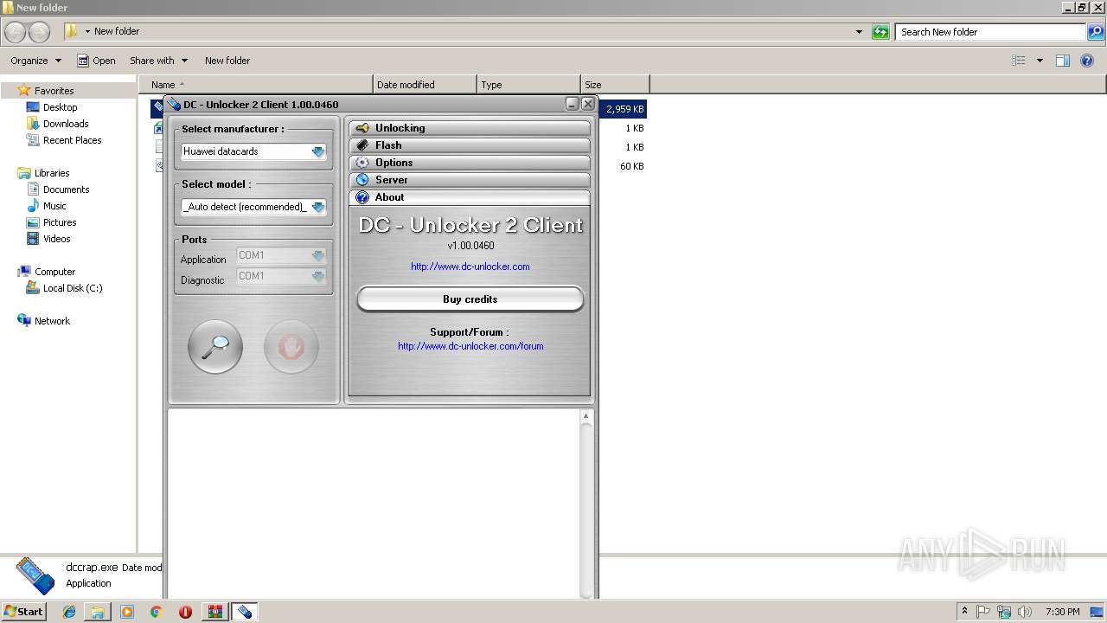Show hidden system tray icons arrow
Image resolution: width=1107 pixels, height=623 pixels.
964,612
